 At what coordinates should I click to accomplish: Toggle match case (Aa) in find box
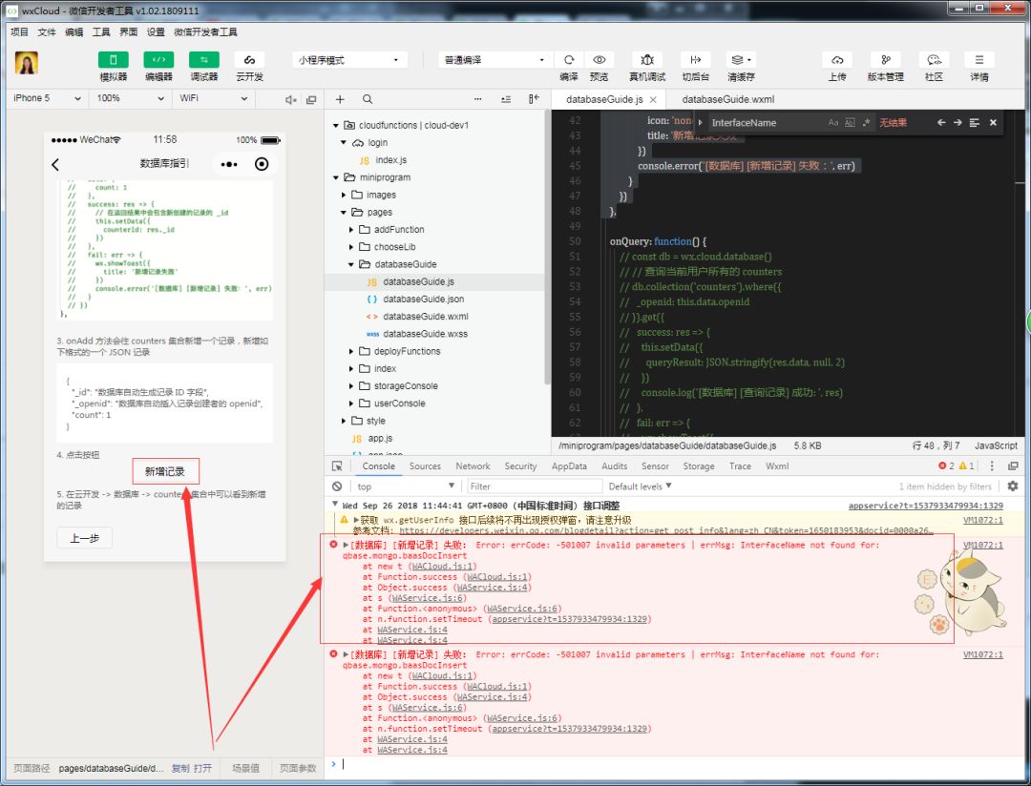pyautogui.click(x=833, y=123)
